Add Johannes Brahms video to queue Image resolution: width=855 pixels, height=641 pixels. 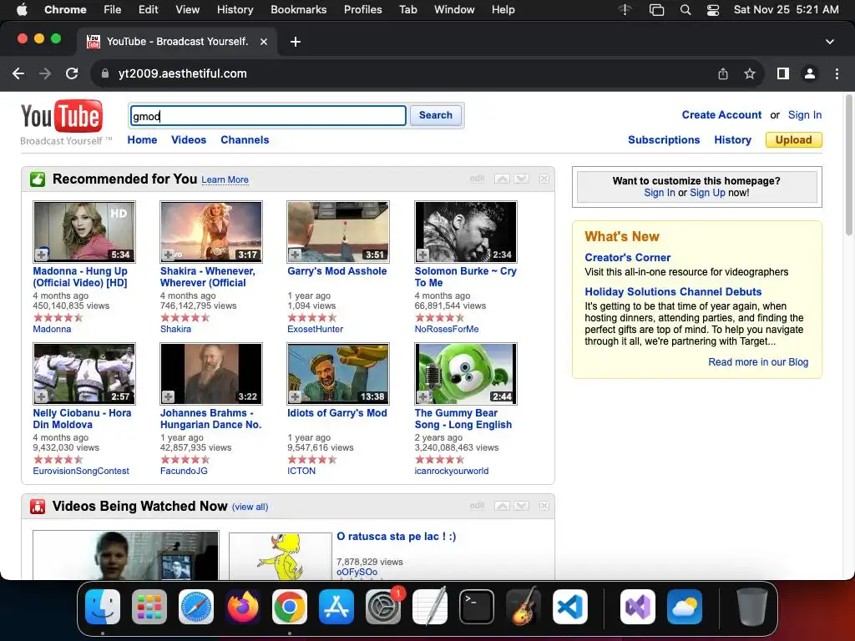click(169, 396)
